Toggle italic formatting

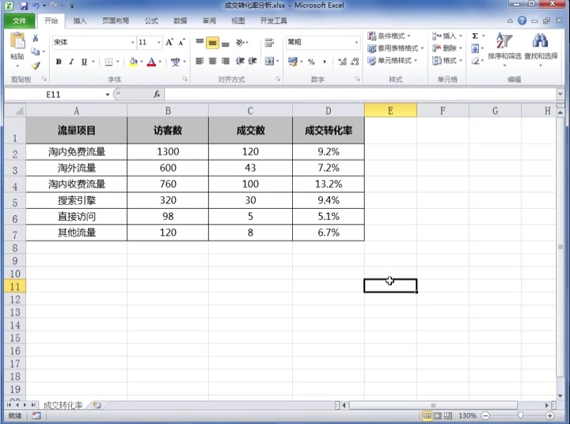71,62
